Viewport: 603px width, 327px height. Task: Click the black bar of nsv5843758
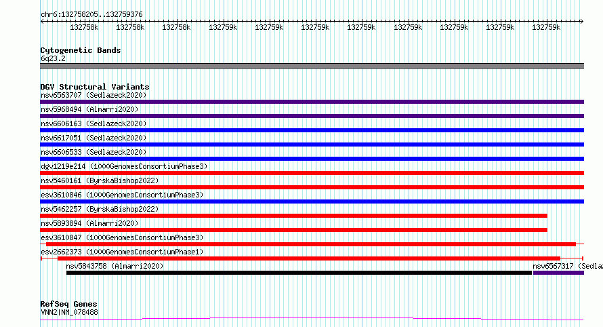coord(299,273)
